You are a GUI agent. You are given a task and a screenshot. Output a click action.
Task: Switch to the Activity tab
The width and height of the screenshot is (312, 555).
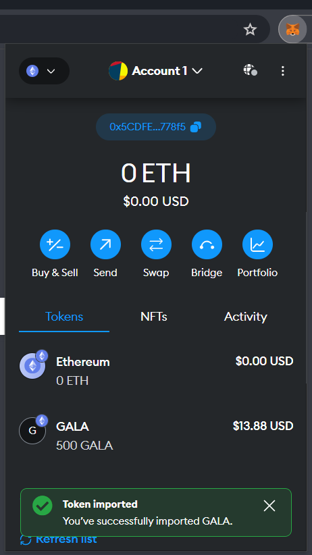tap(245, 317)
